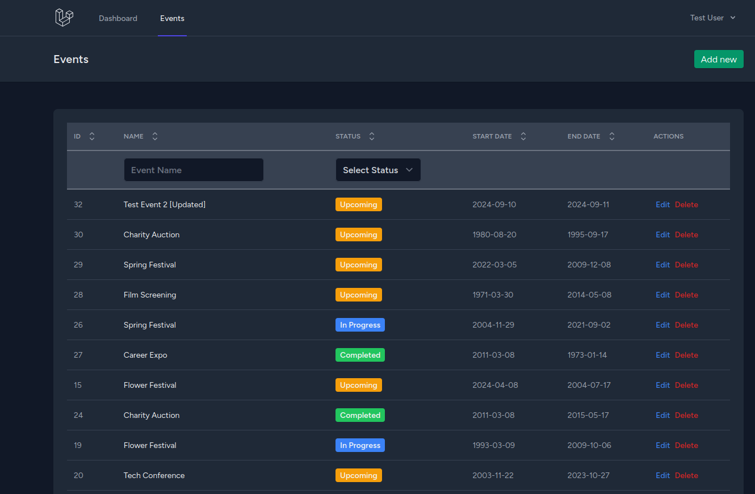This screenshot has width=755, height=494.
Task: Click end date 1973-01-14
Action: [587, 355]
